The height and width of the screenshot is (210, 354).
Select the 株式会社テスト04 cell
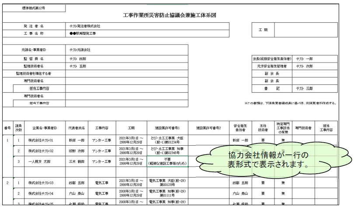pos(45,193)
